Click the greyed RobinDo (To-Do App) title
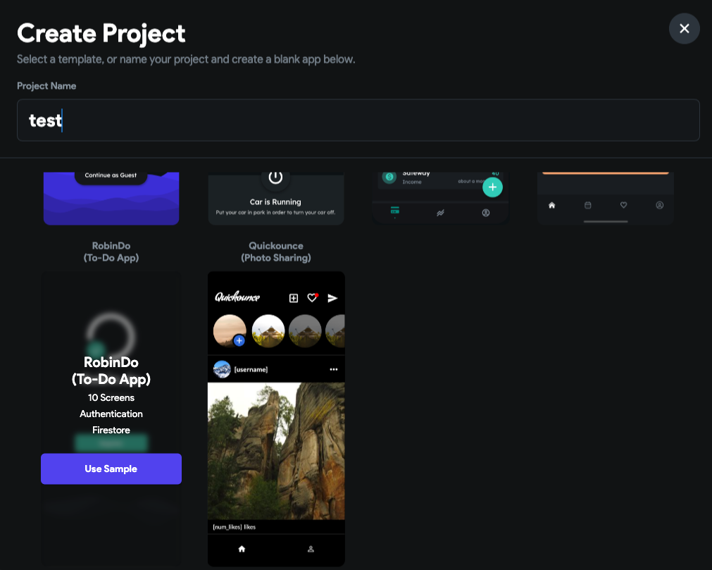This screenshot has width=712, height=570. (111, 252)
